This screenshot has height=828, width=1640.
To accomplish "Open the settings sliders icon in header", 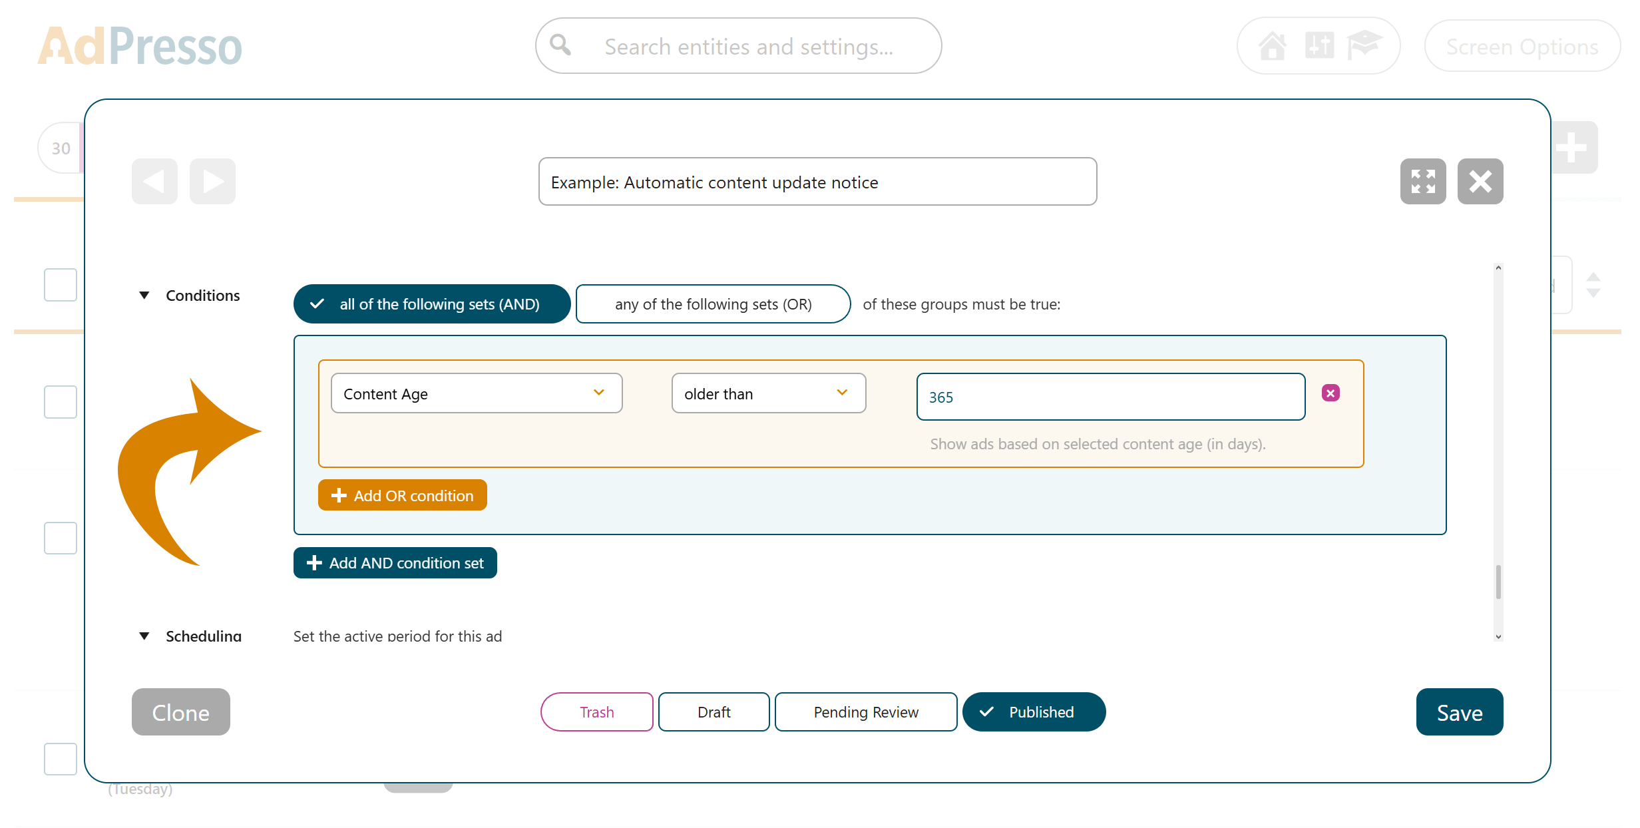I will point(1319,45).
